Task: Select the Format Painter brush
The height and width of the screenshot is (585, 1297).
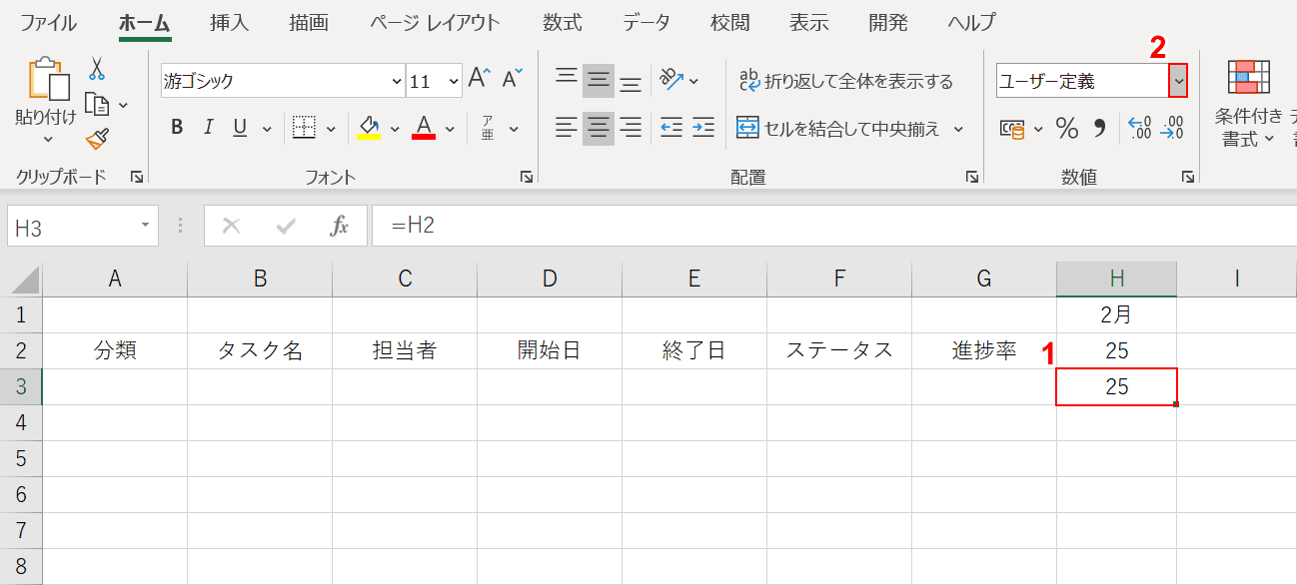Action: (97, 139)
